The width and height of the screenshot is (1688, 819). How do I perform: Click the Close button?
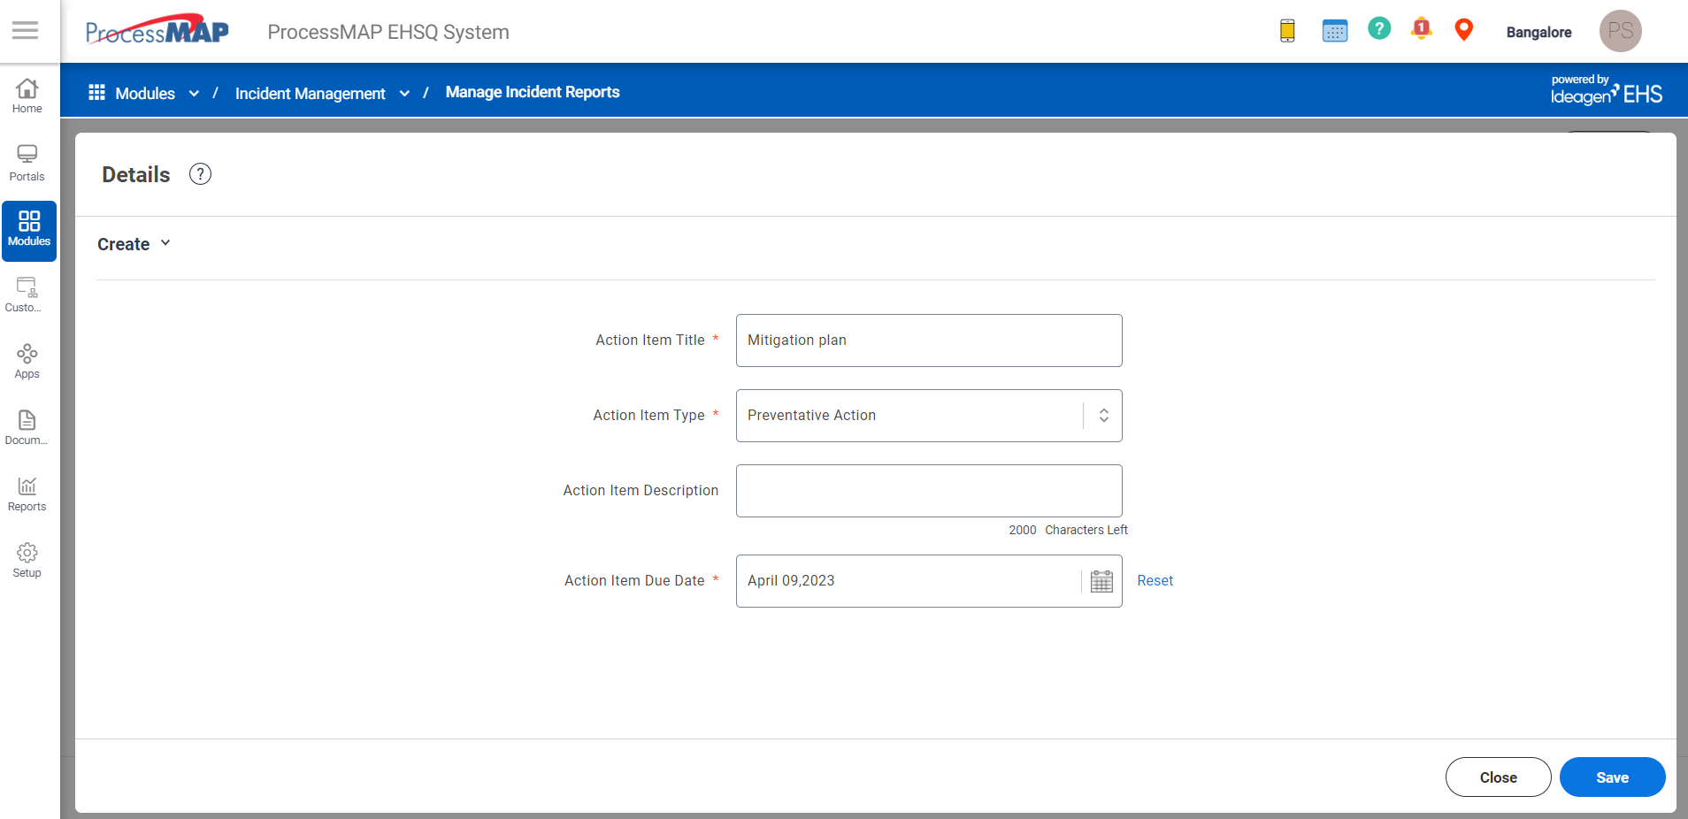click(x=1498, y=777)
